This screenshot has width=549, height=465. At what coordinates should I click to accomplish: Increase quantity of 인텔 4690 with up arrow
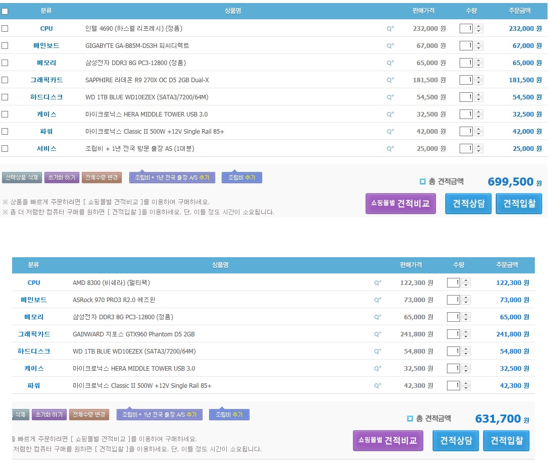pos(479,27)
